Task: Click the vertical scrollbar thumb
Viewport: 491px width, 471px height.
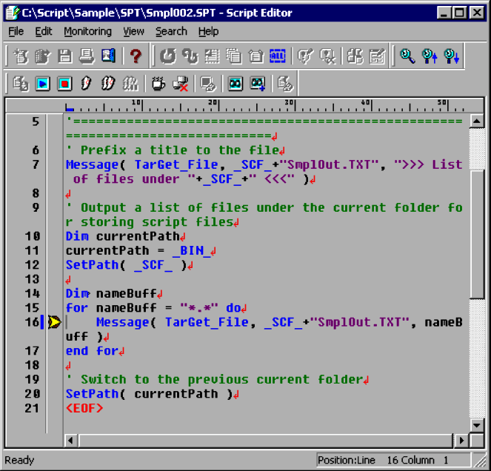Action: pyautogui.click(x=477, y=235)
